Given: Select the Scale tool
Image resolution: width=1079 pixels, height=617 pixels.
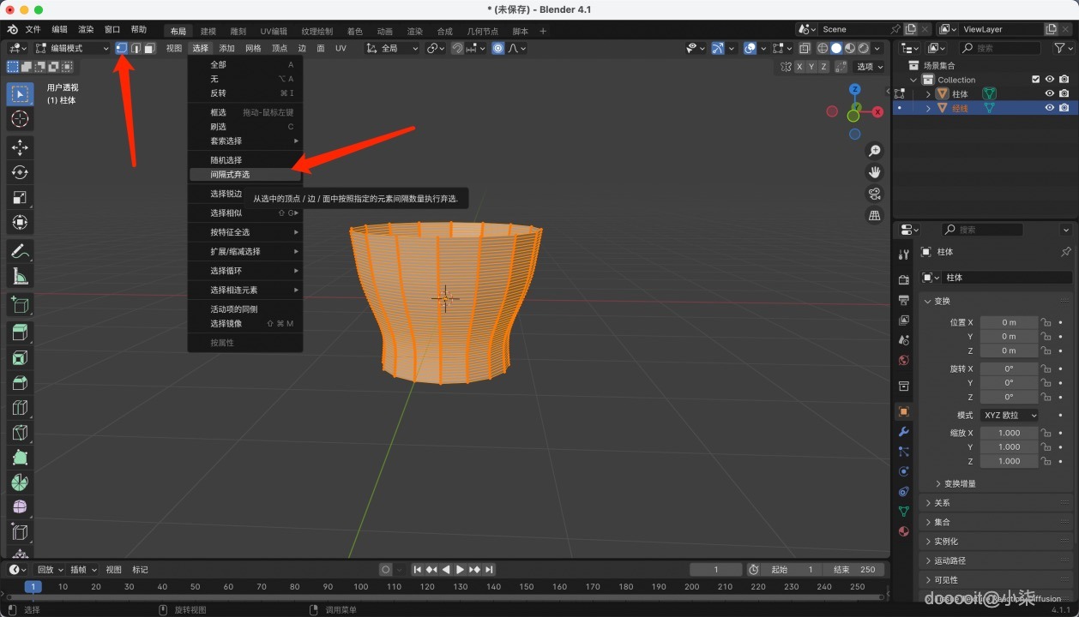Looking at the screenshot, I should (20, 197).
